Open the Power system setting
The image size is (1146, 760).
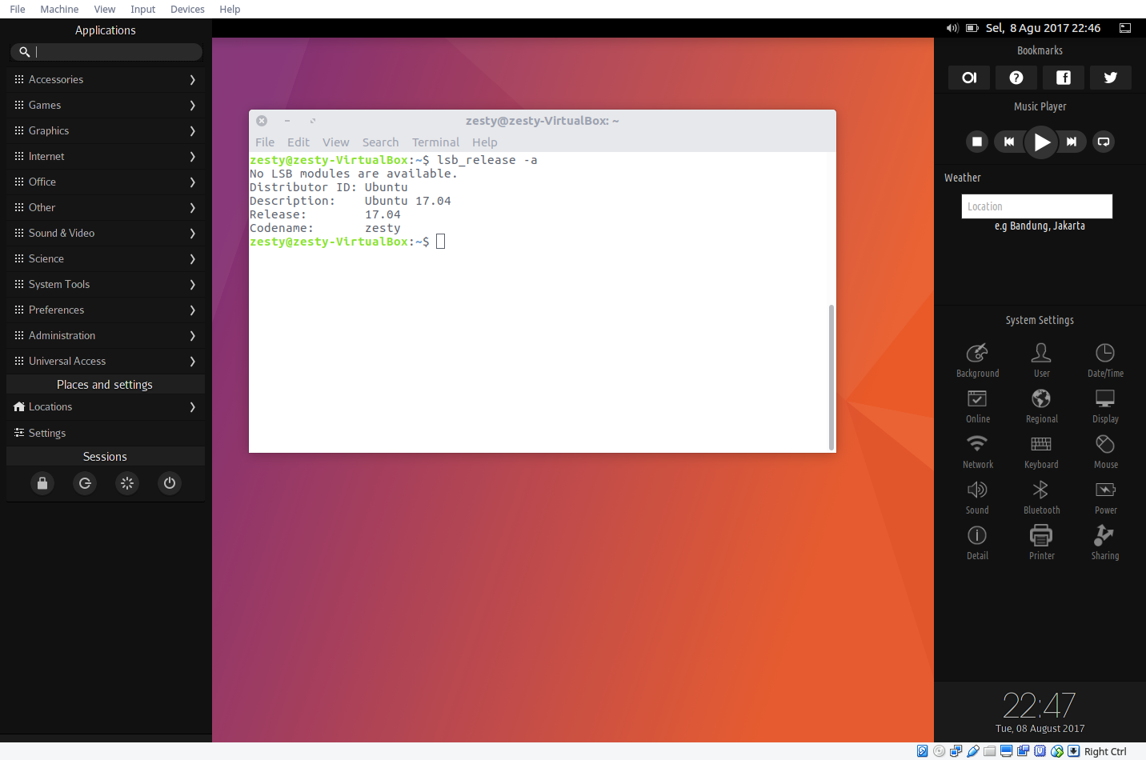pyautogui.click(x=1105, y=497)
